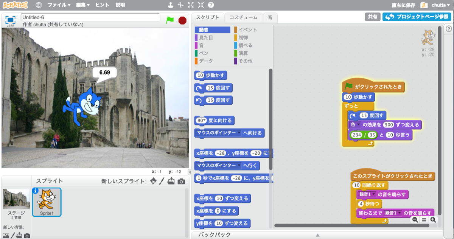Click the 共有 share button
454x239 pixels.
click(x=373, y=17)
